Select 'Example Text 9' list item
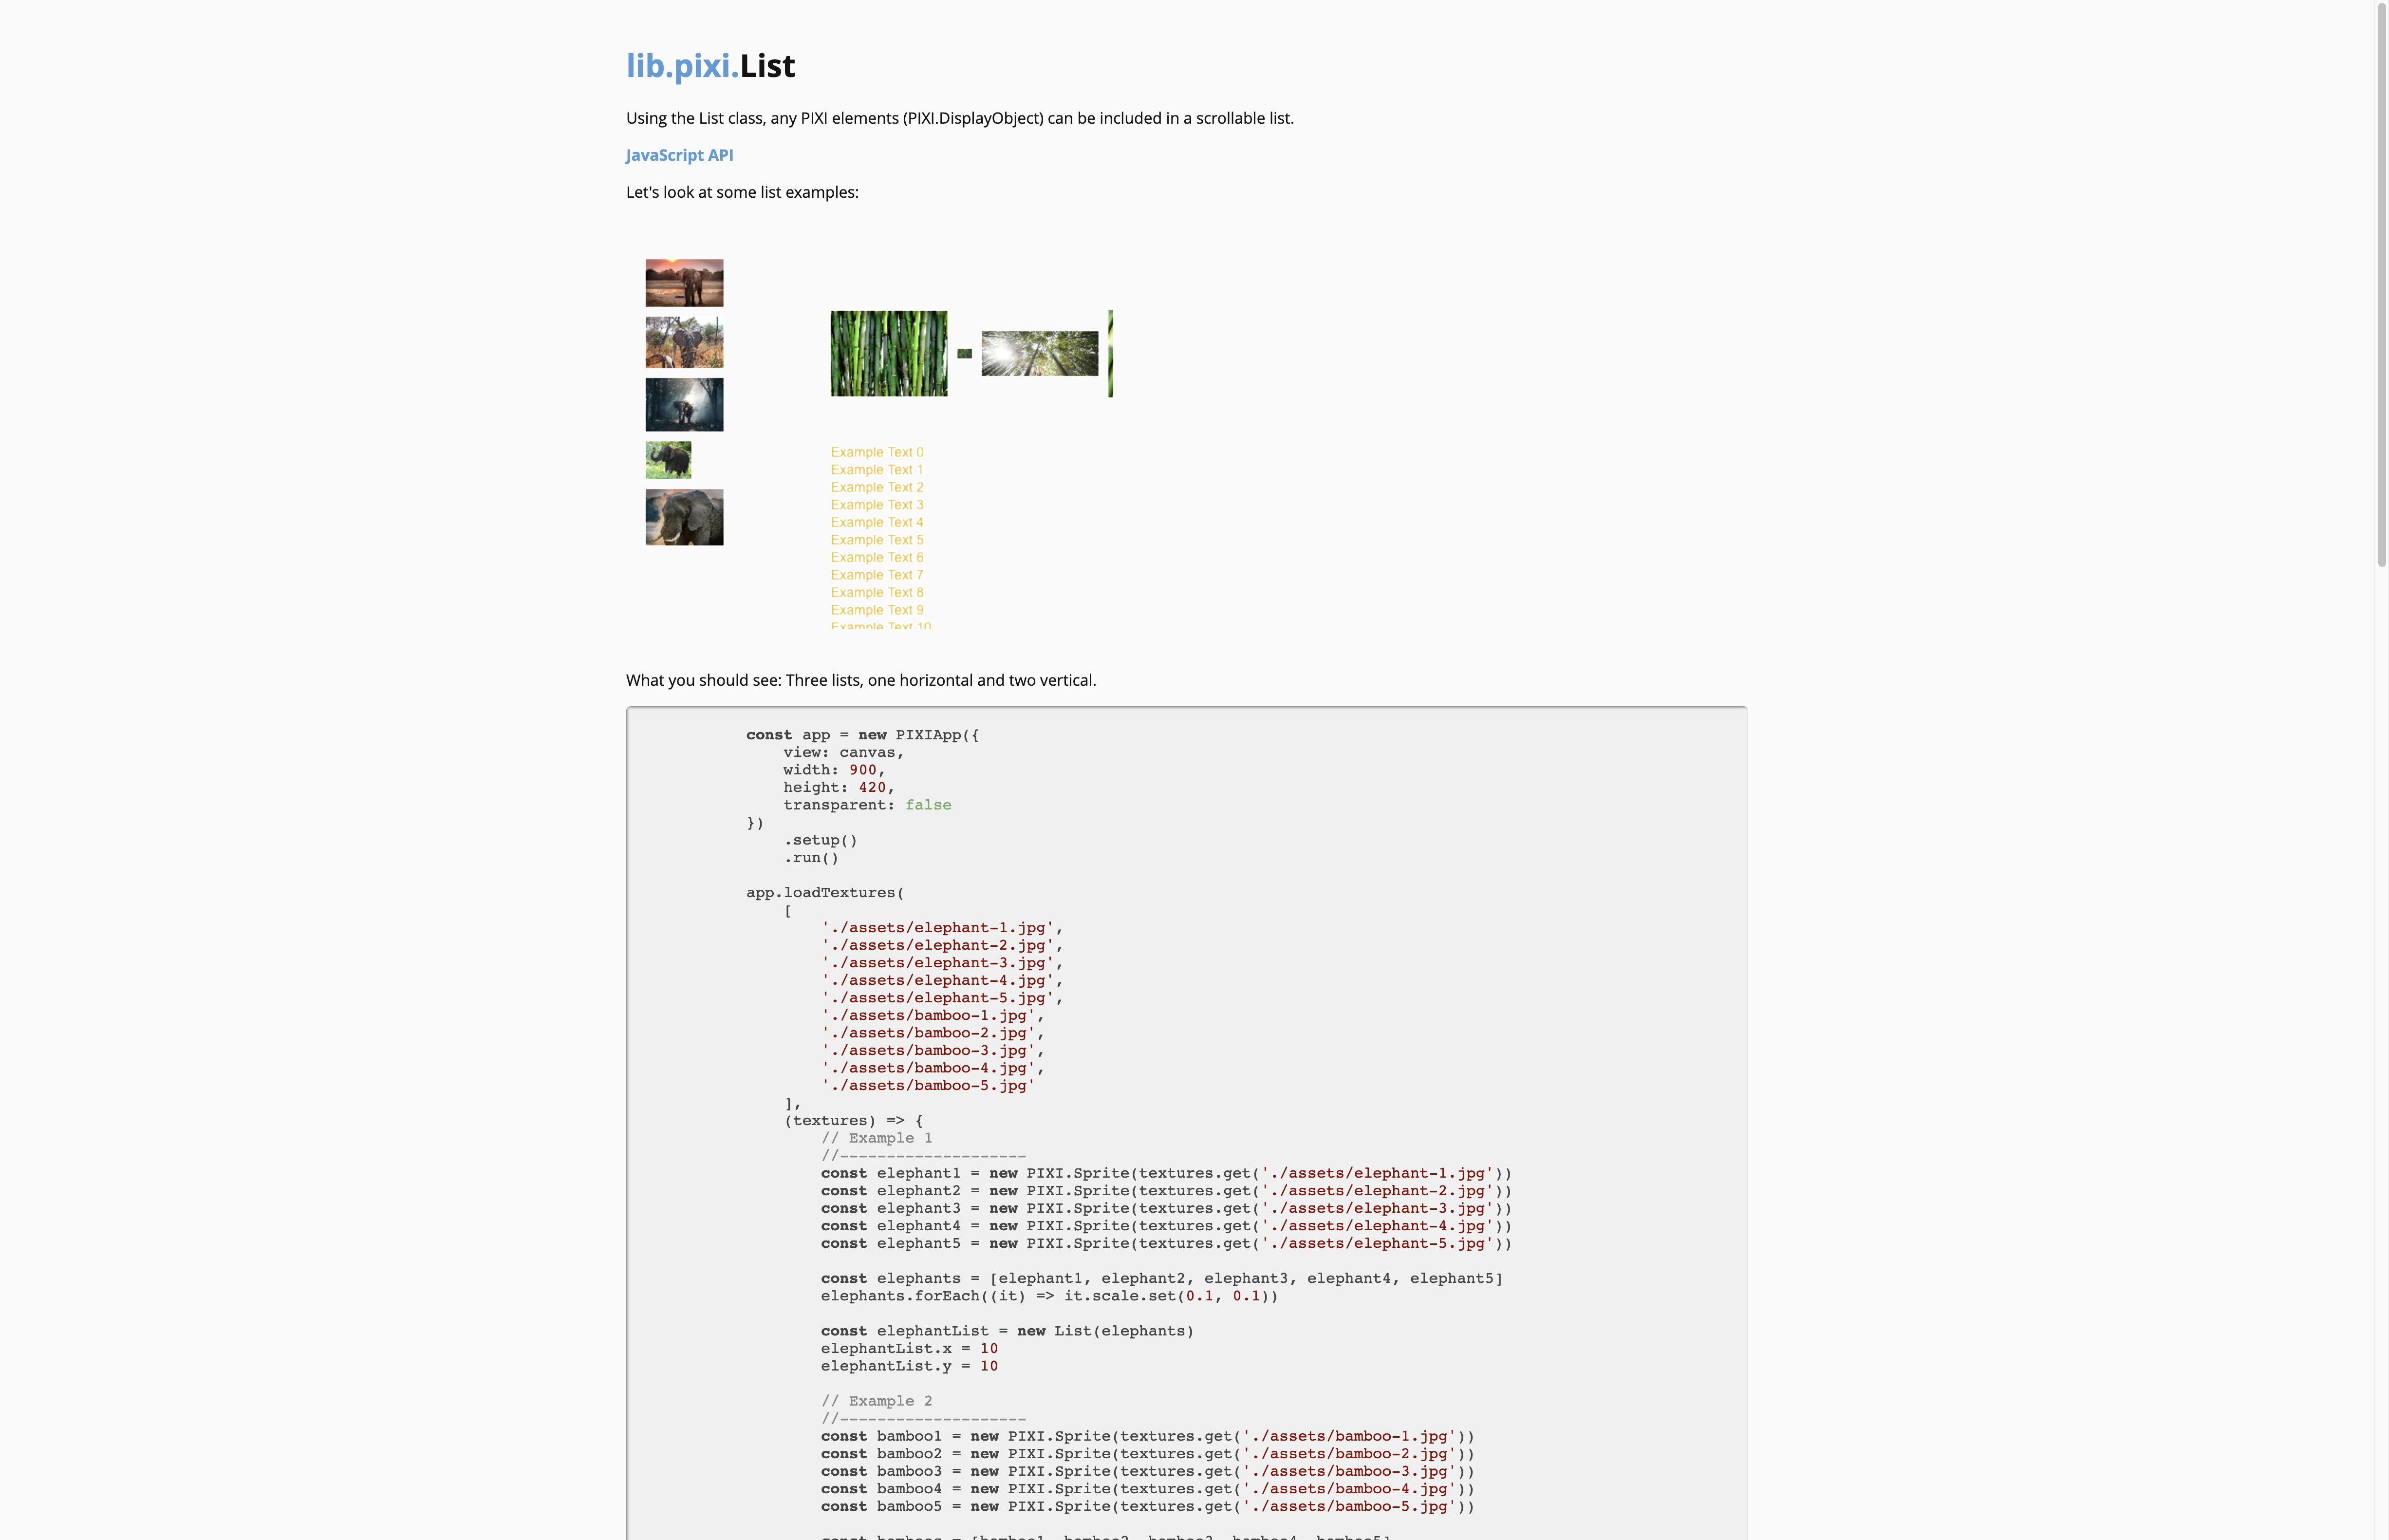The height and width of the screenshot is (1540, 2389). pos(876,610)
